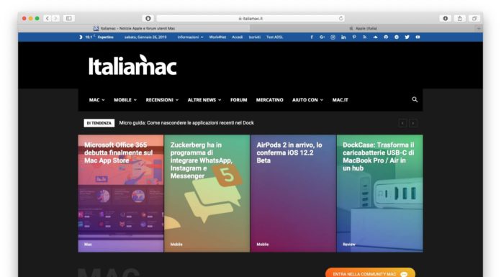Open the FORUM menu item

pyautogui.click(x=239, y=100)
